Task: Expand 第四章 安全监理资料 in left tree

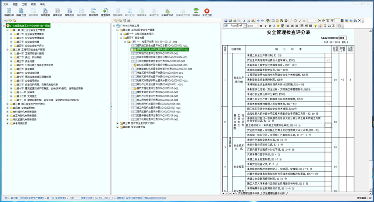Action: coord(7,108)
